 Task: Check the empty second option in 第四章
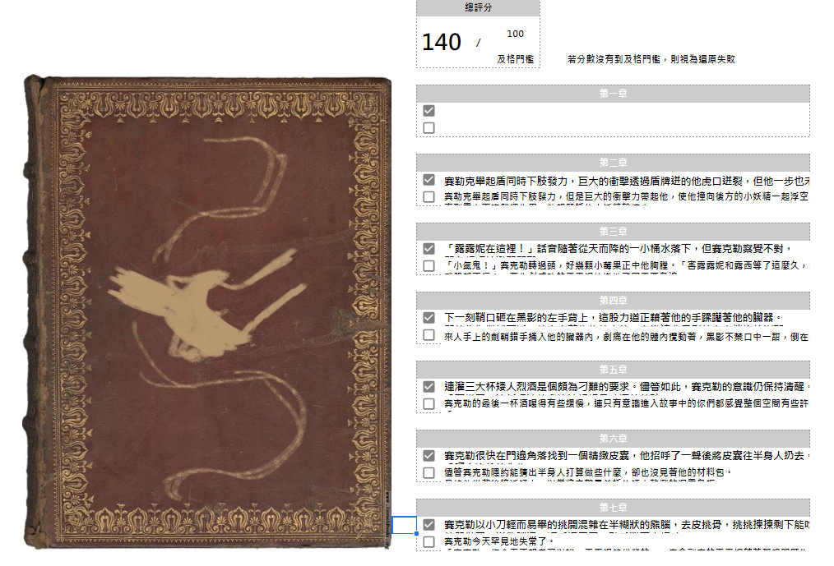429,335
